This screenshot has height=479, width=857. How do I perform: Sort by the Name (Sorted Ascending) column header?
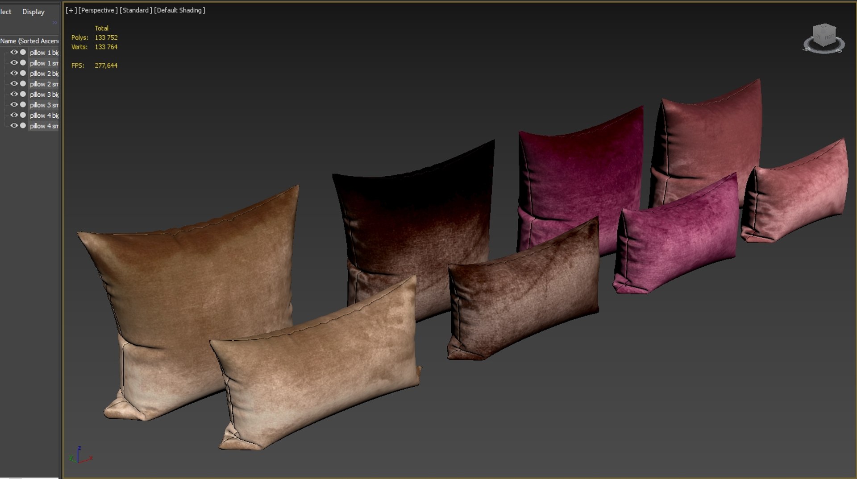tap(29, 41)
